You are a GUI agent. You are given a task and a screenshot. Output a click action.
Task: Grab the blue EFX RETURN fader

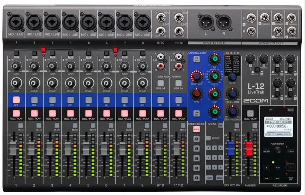point(231,149)
